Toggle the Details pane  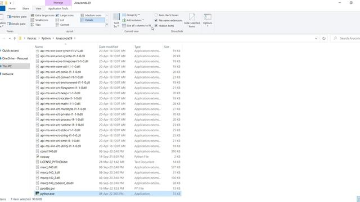click(x=16, y=24)
